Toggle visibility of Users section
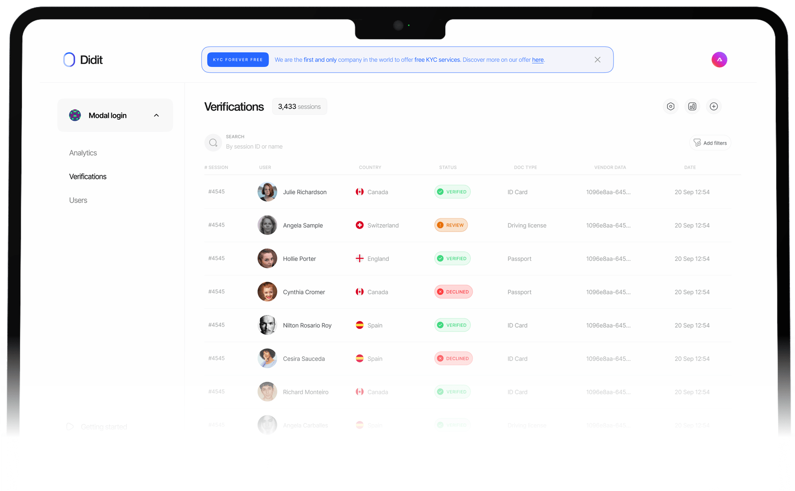Viewport: 795px width, 491px height. pos(78,200)
